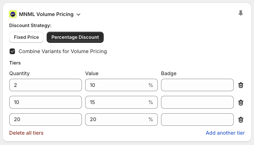
Task: Delete the quantity 20 tier row
Action: (x=241, y=120)
